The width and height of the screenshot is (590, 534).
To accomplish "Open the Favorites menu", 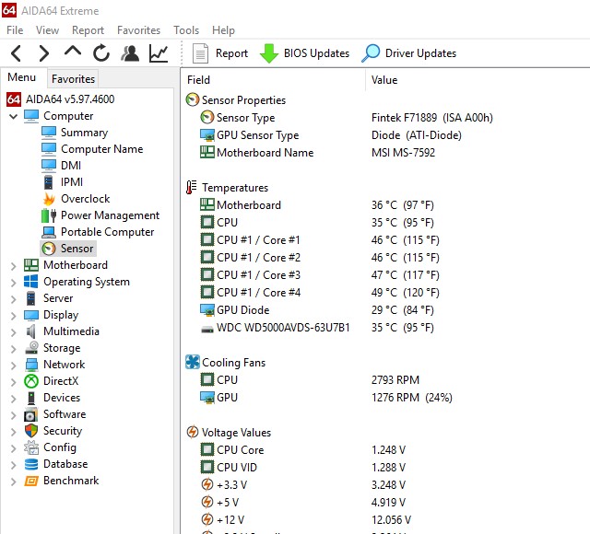I will pyautogui.click(x=139, y=30).
